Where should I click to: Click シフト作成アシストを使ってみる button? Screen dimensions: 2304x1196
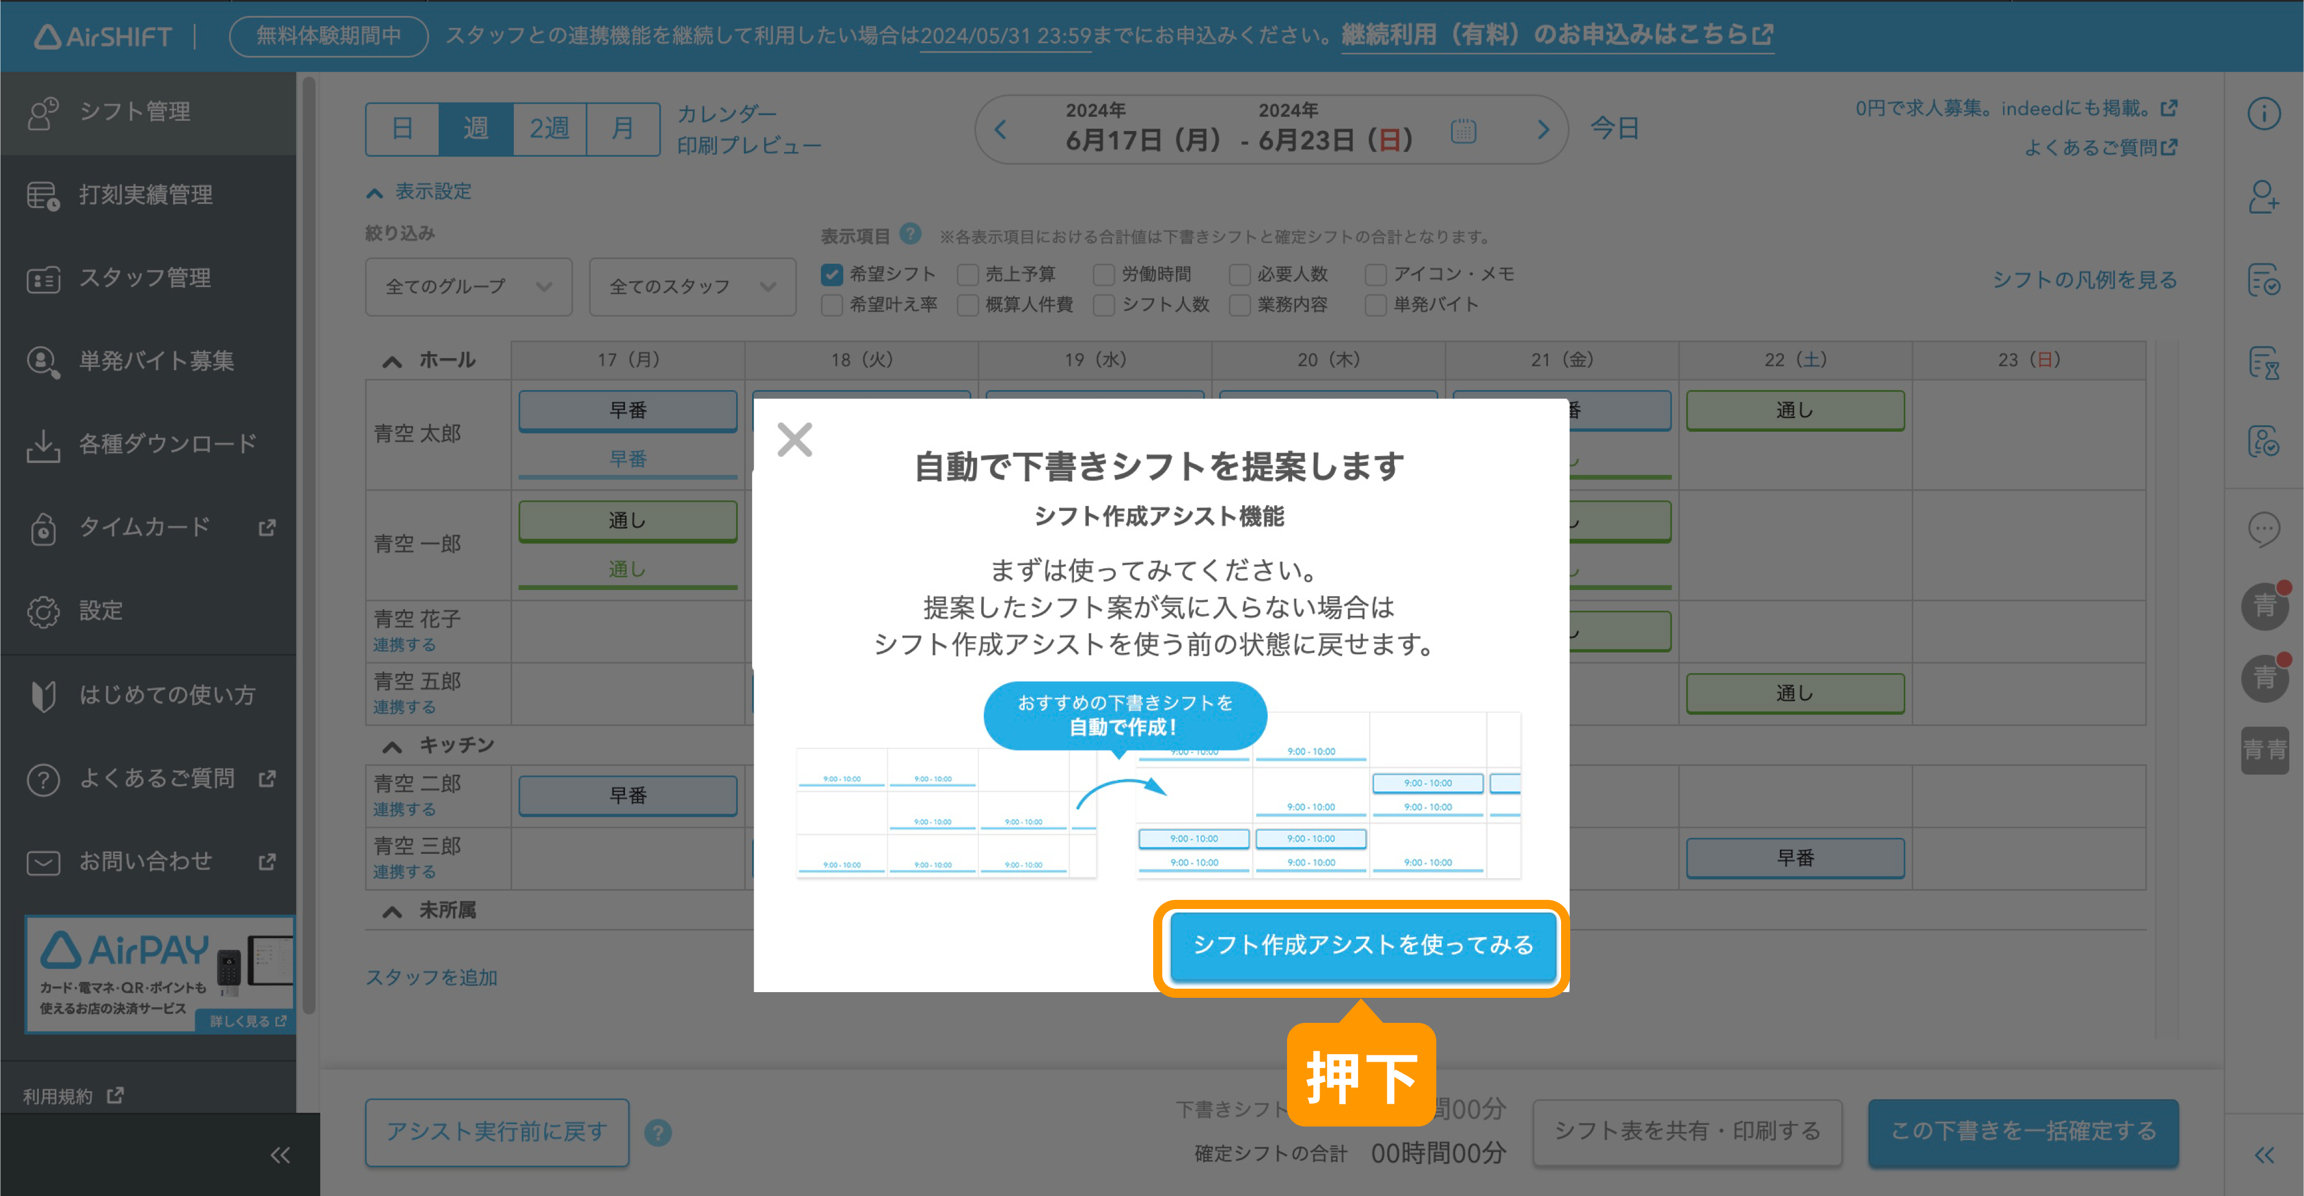(x=1362, y=946)
